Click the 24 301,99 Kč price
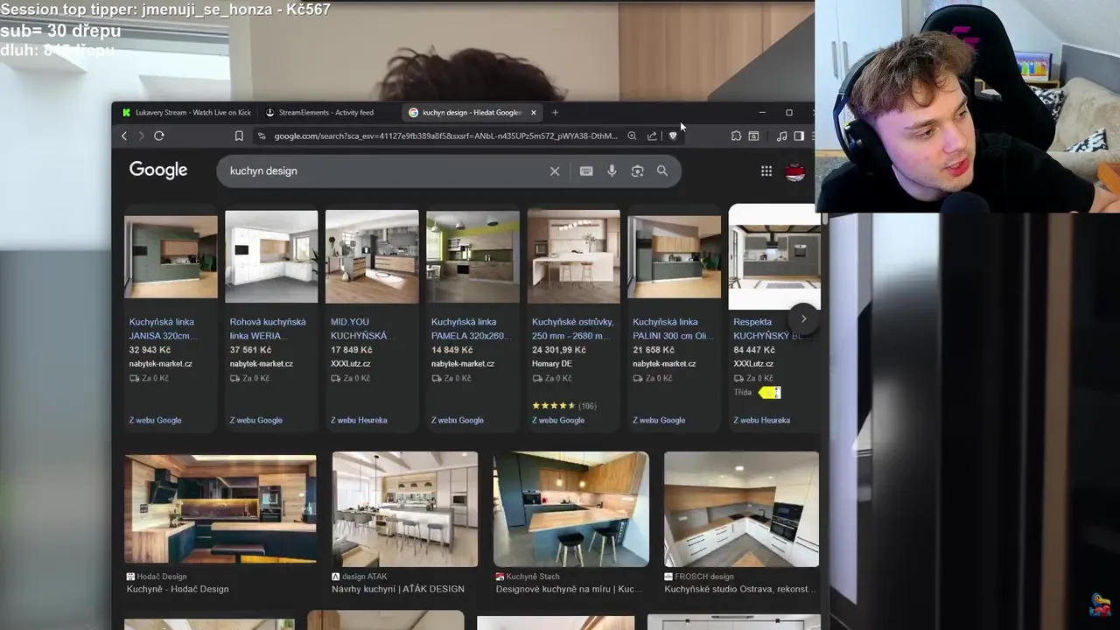The height and width of the screenshot is (630, 1120). click(558, 350)
